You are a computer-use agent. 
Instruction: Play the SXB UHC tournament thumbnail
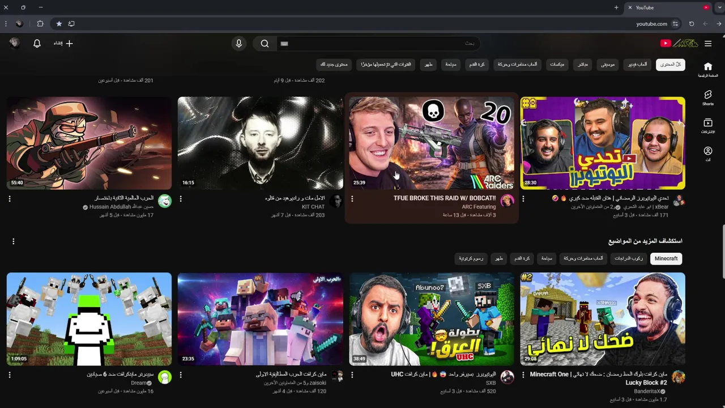click(432, 319)
